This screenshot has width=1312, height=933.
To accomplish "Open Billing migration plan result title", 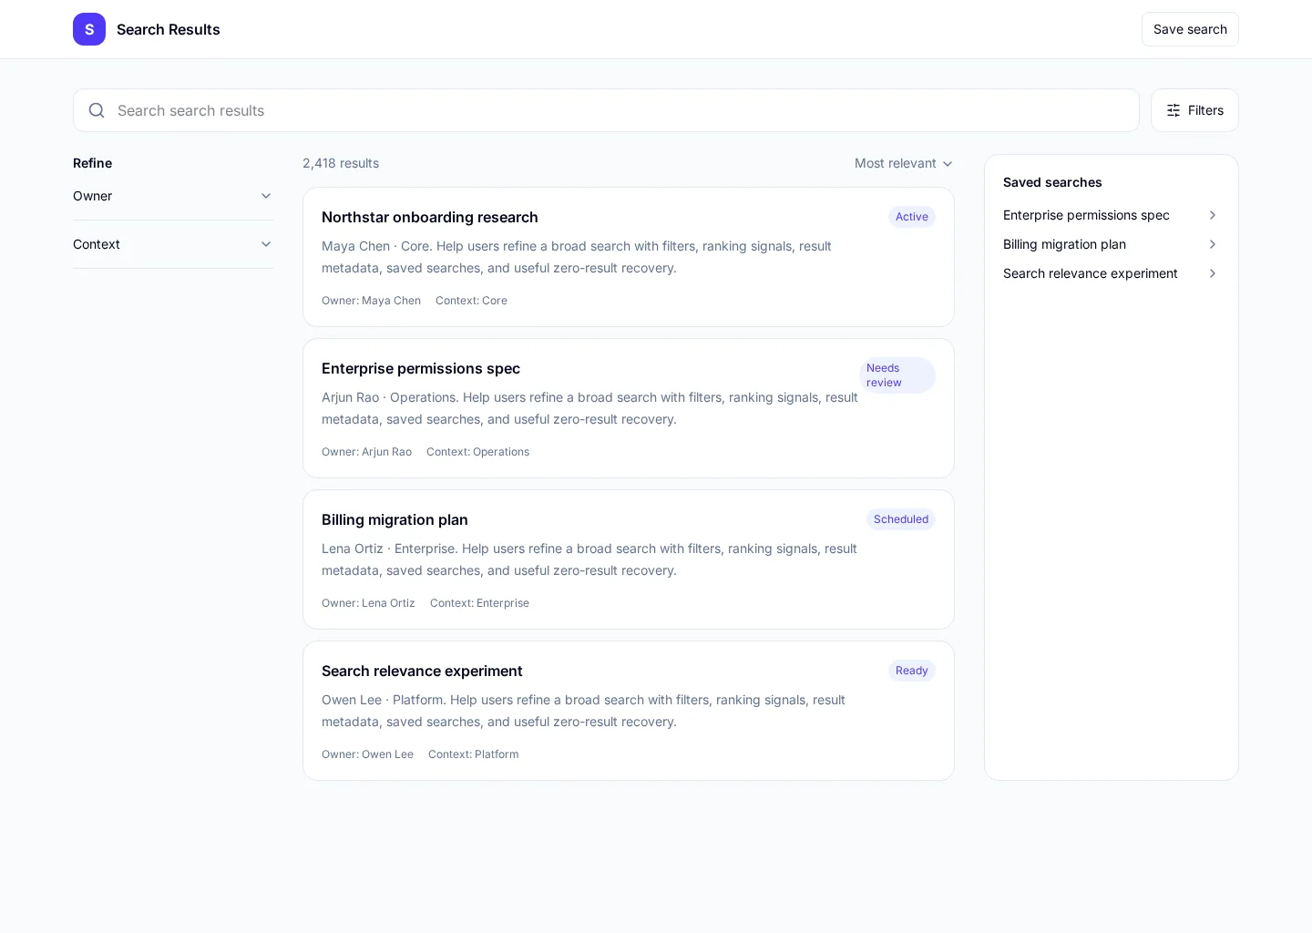I will (395, 519).
